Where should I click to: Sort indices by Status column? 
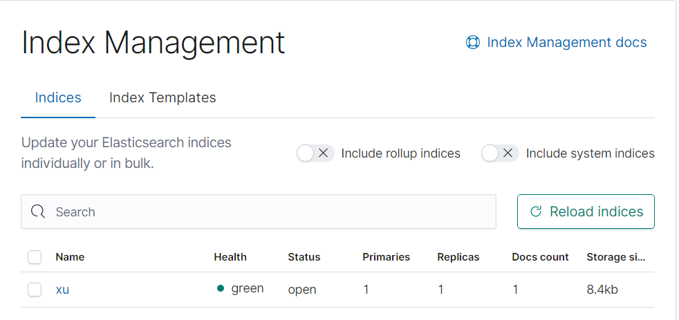(304, 257)
